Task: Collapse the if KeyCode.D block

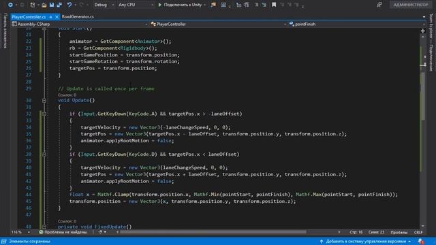Action: click(44, 154)
